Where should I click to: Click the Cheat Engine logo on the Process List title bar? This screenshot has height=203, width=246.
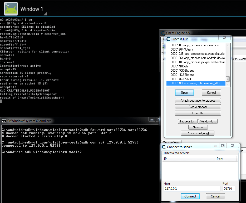point(168,38)
